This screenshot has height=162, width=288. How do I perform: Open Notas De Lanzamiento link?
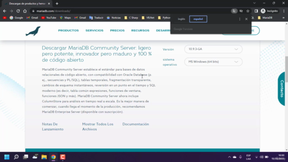click(x=53, y=126)
